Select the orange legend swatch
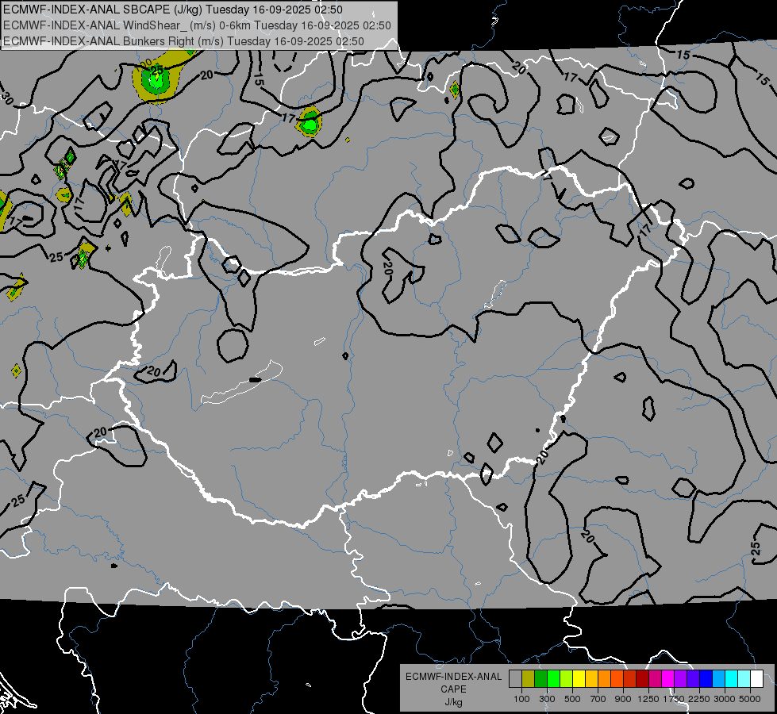 604,679
